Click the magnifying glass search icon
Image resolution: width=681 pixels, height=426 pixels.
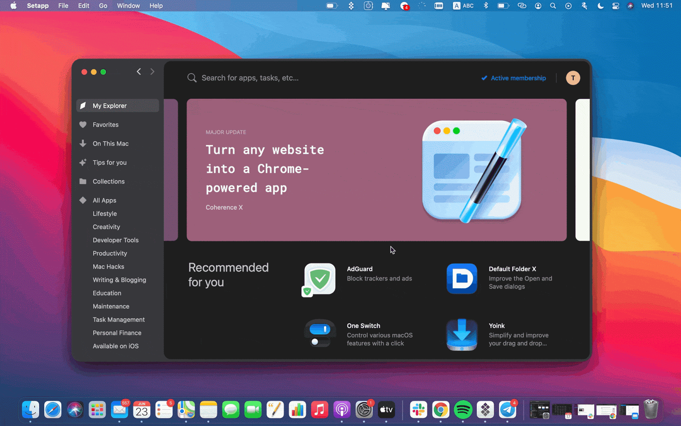(x=192, y=78)
